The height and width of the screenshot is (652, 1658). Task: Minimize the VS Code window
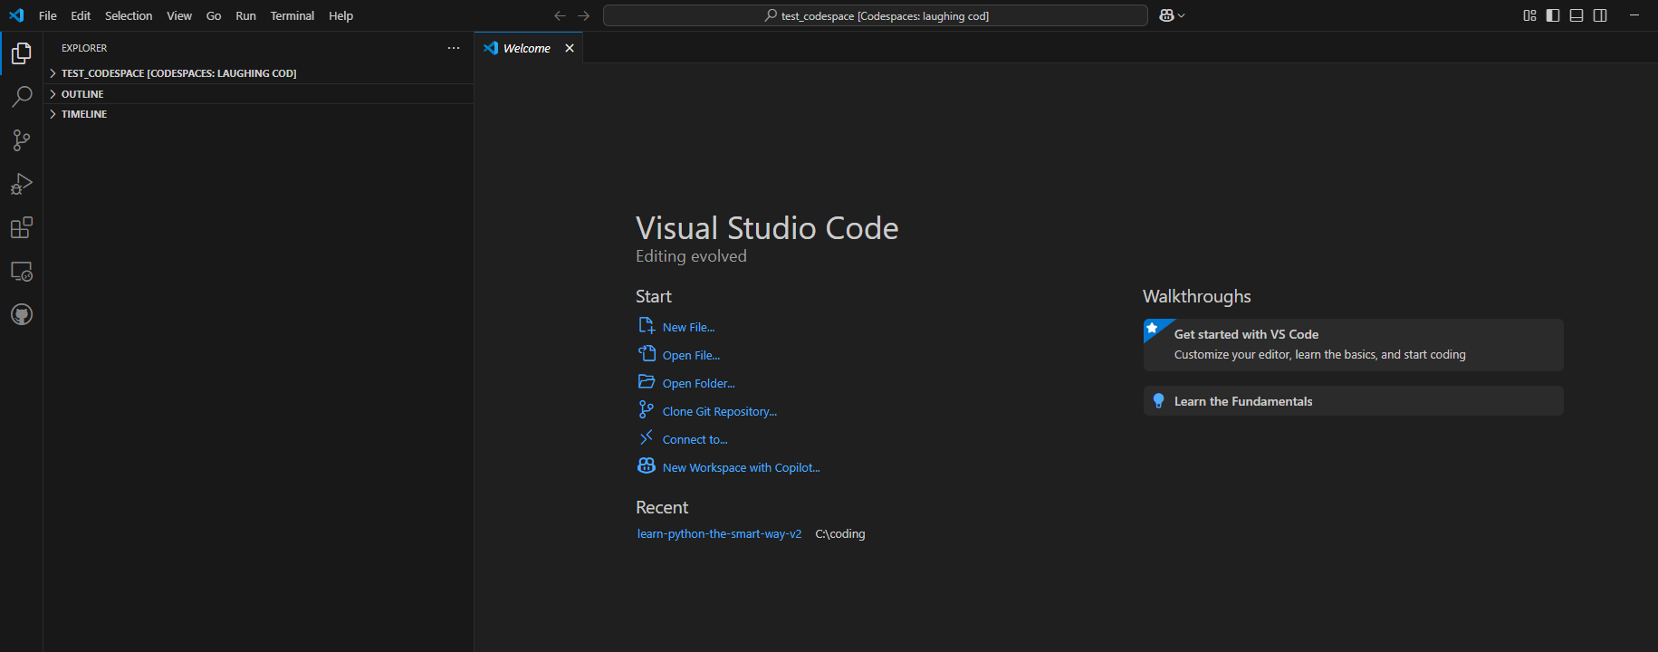[x=1634, y=15]
